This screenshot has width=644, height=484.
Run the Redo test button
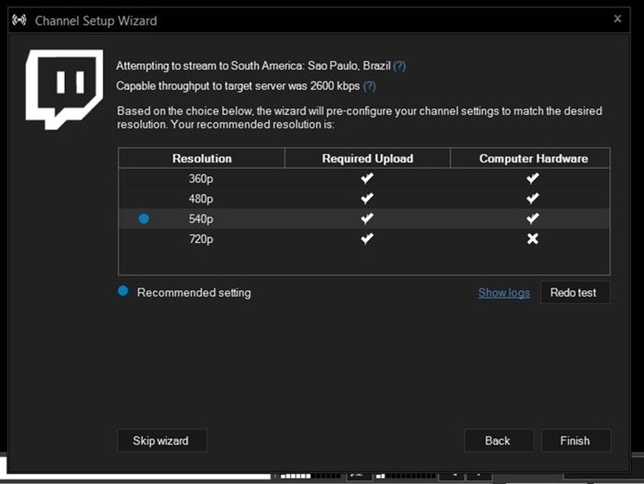click(x=575, y=292)
